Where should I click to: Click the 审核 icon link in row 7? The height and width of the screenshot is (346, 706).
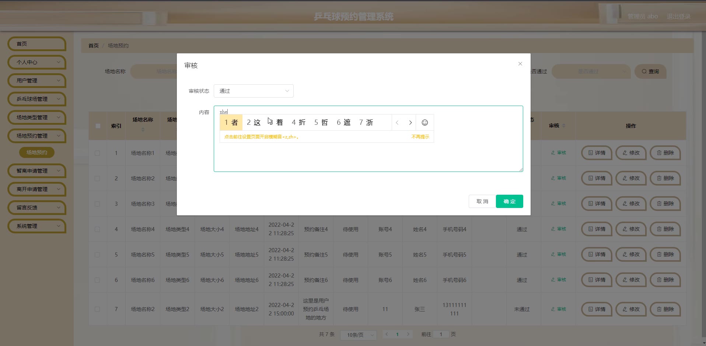click(x=559, y=309)
